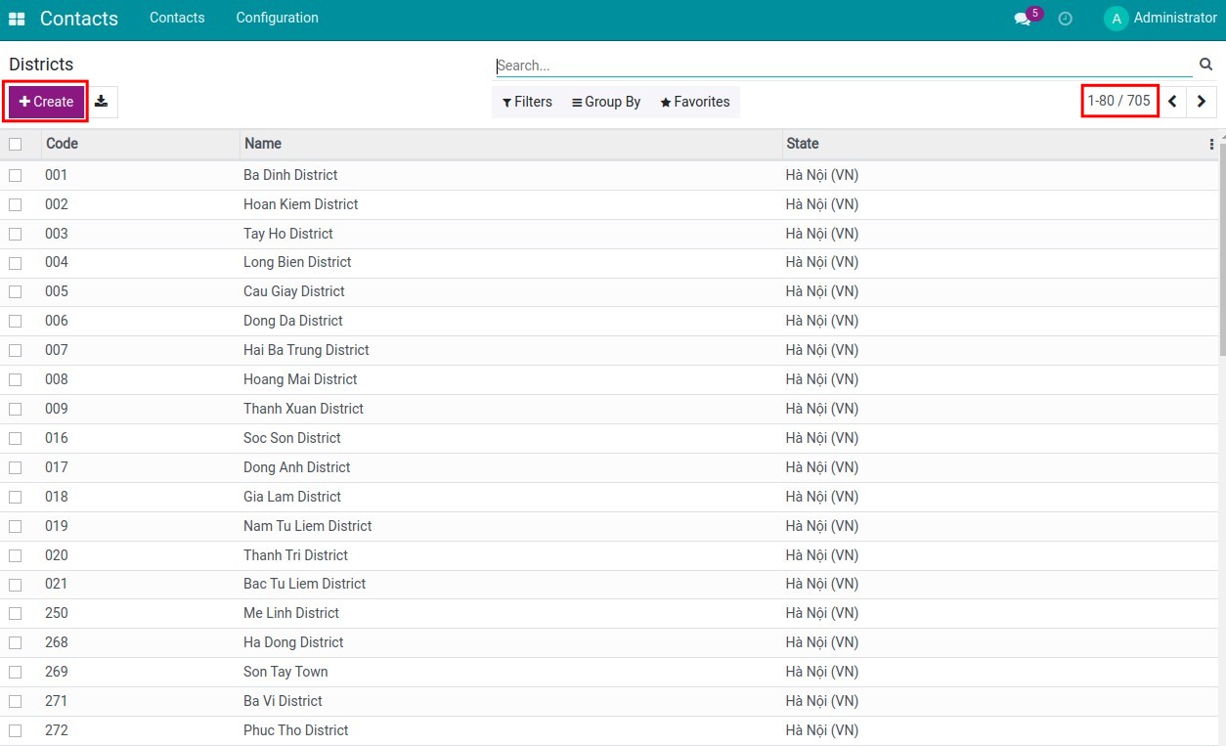This screenshot has width=1226, height=746.
Task: Go to next page with the right chevron
Action: pyautogui.click(x=1202, y=101)
